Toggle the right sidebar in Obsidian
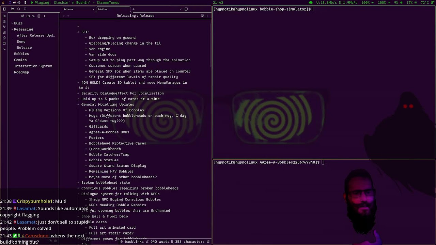Viewport: 436px width, 245px height. 186,9
